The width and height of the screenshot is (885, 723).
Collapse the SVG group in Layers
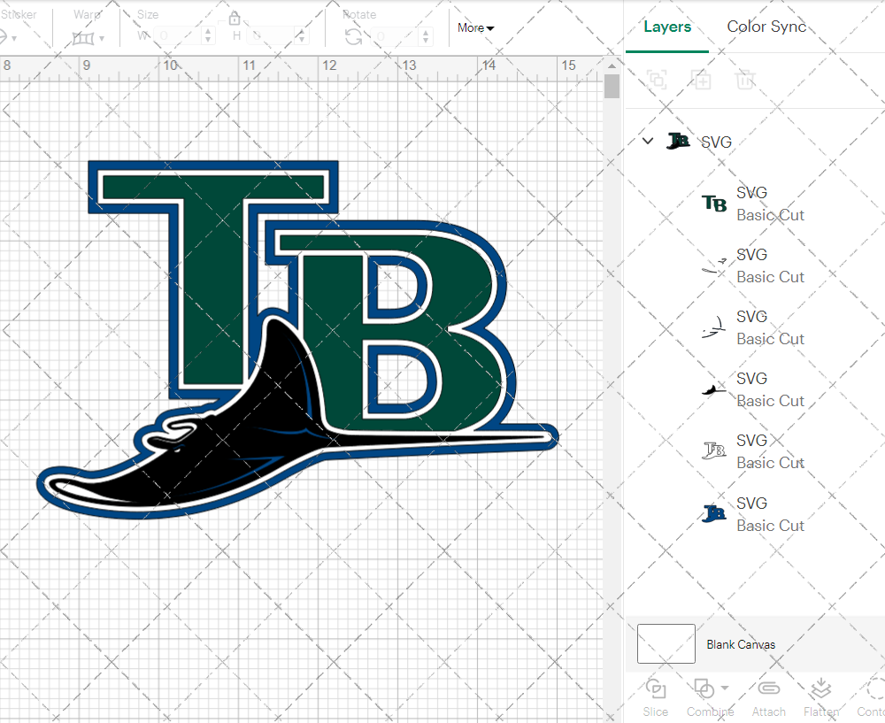click(x=648, y=141)
